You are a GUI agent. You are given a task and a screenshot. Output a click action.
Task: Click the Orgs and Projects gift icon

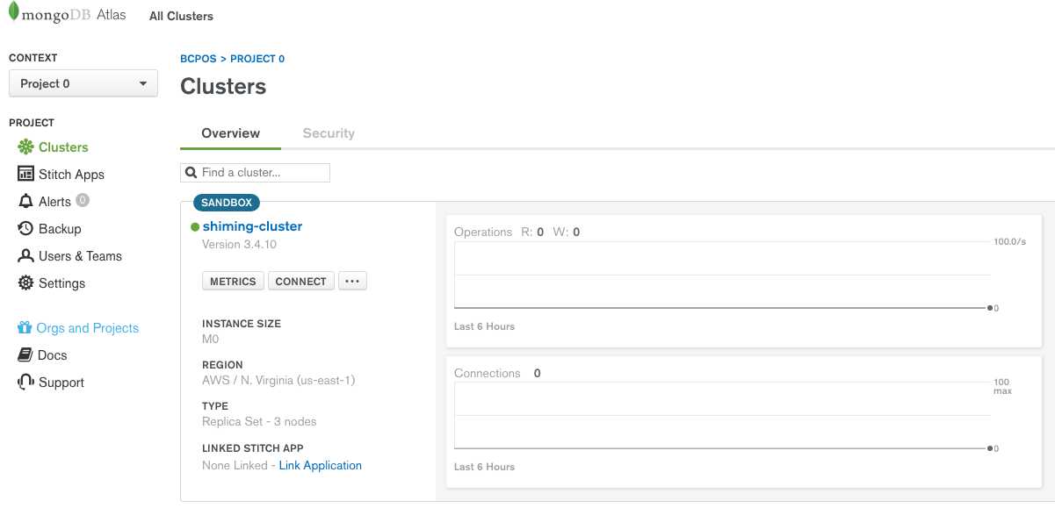pyautogui.click(x=25, y=328)
